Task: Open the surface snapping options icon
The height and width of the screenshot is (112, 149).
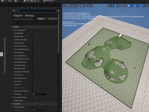Action: (125, 6)
